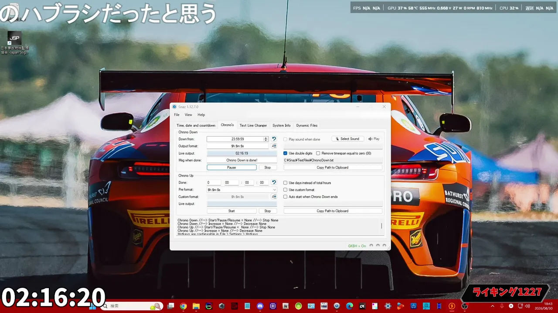Switch to Time, date and countdown tab

coord(196,126)
